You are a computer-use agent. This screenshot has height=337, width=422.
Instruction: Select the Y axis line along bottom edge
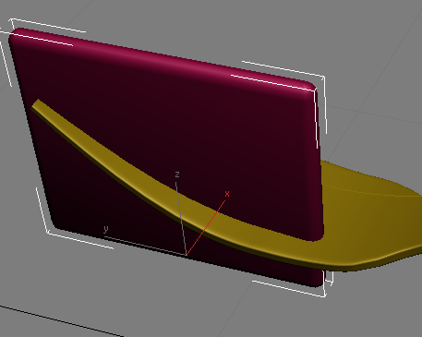(145, 246)
